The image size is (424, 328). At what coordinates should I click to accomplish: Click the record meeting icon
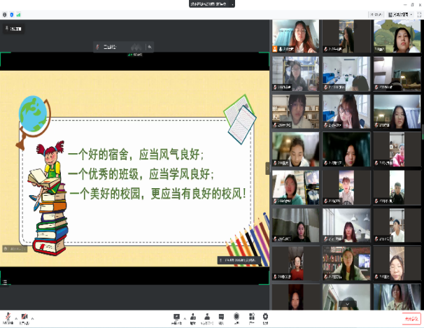[236, 317]
